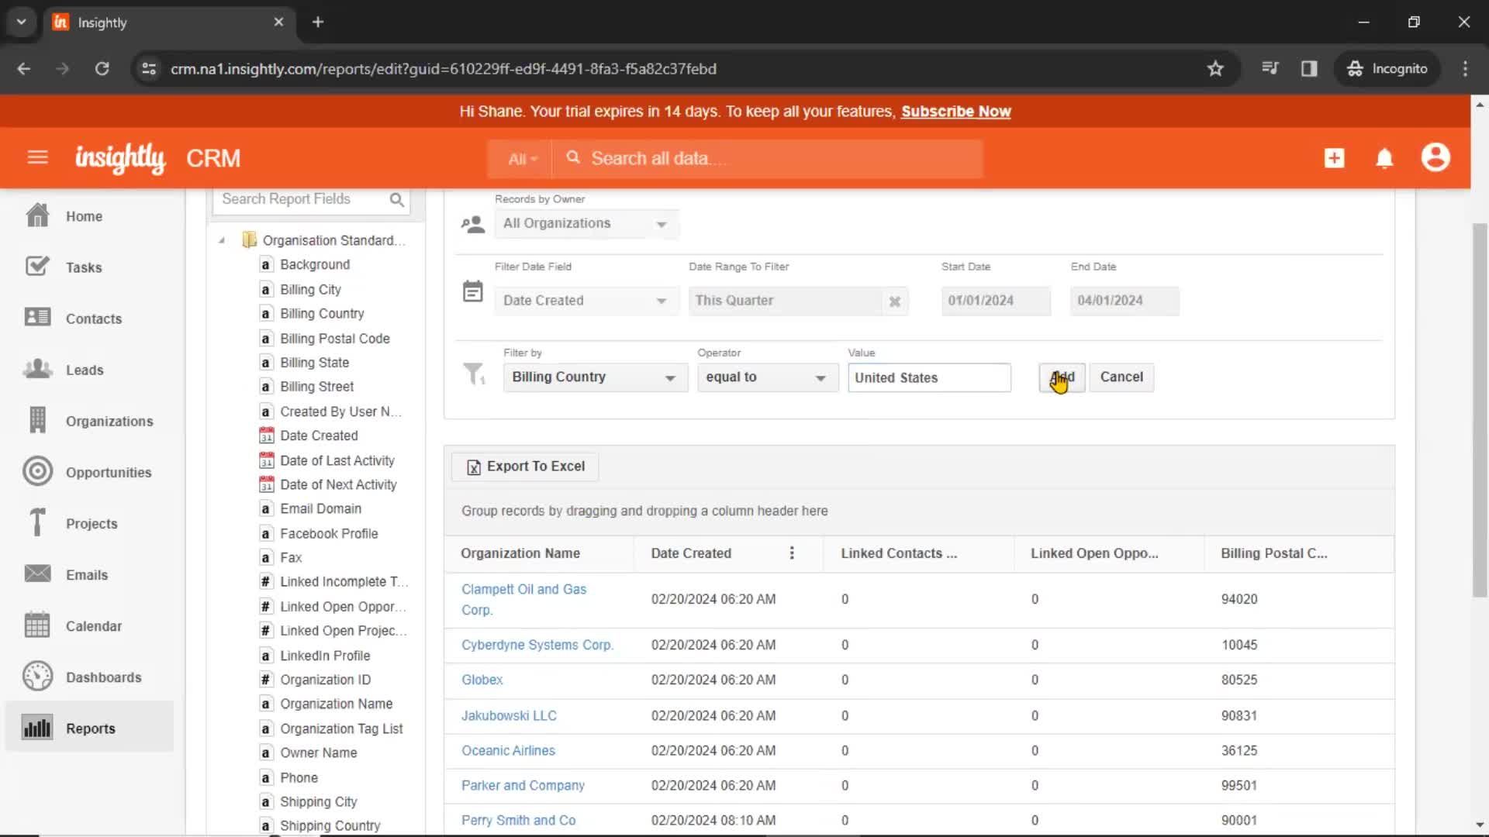Open Jakubowski LLC record

point(509,715)
